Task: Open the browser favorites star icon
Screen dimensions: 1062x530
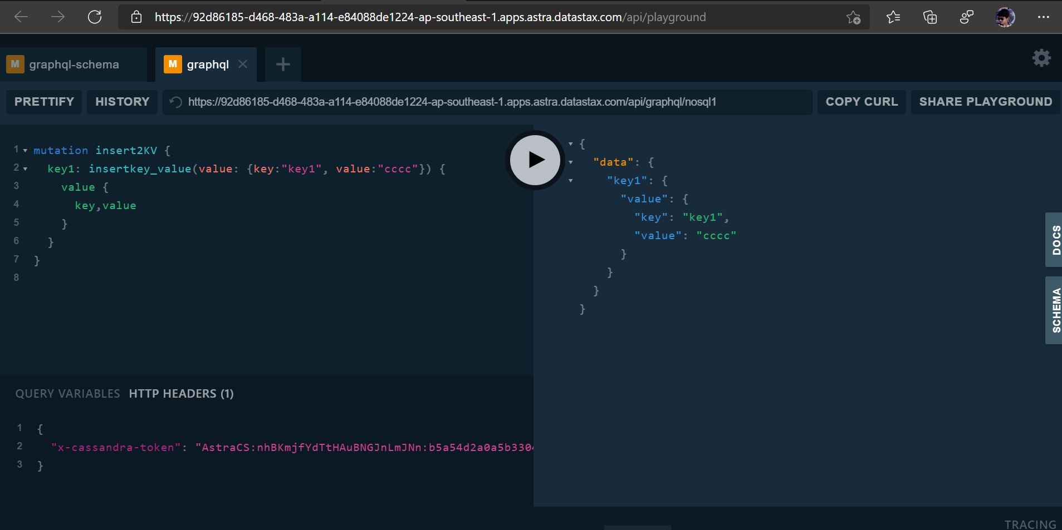Action: (x=854, y=17)
